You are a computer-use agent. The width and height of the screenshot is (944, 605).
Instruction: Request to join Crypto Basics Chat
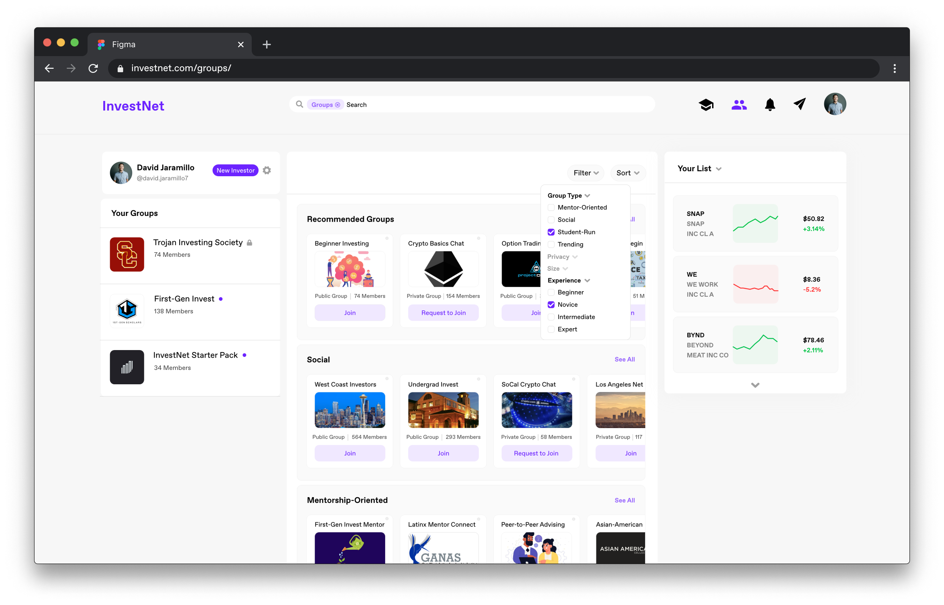[443, 313]
